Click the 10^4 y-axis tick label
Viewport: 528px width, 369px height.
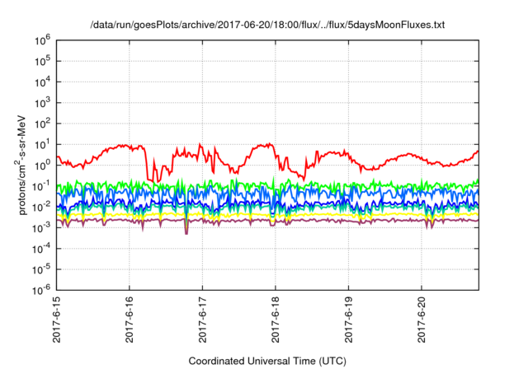tap(42, 82)
